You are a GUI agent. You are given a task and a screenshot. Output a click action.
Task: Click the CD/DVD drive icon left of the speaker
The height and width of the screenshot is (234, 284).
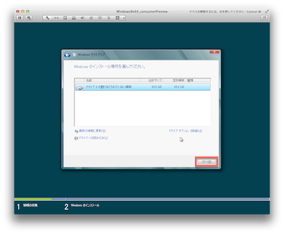click(74, 18)
